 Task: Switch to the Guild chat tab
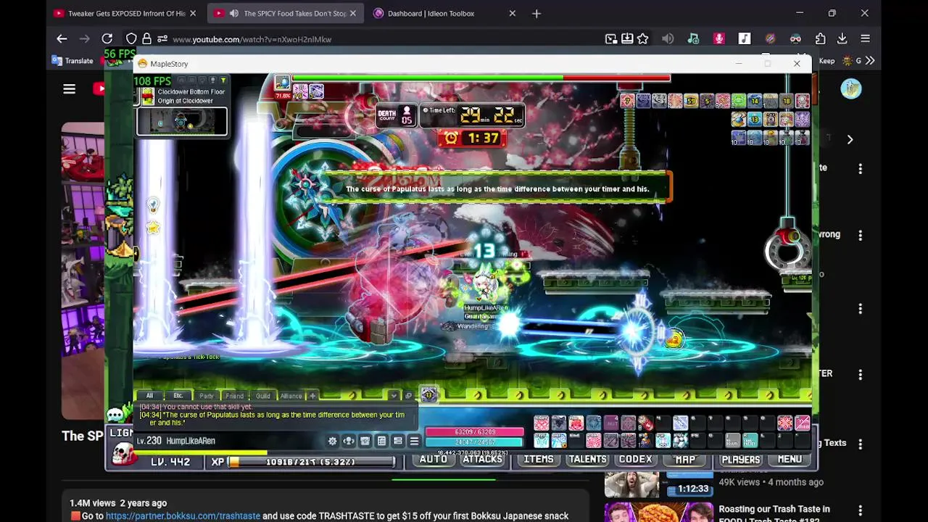point(262,396)
